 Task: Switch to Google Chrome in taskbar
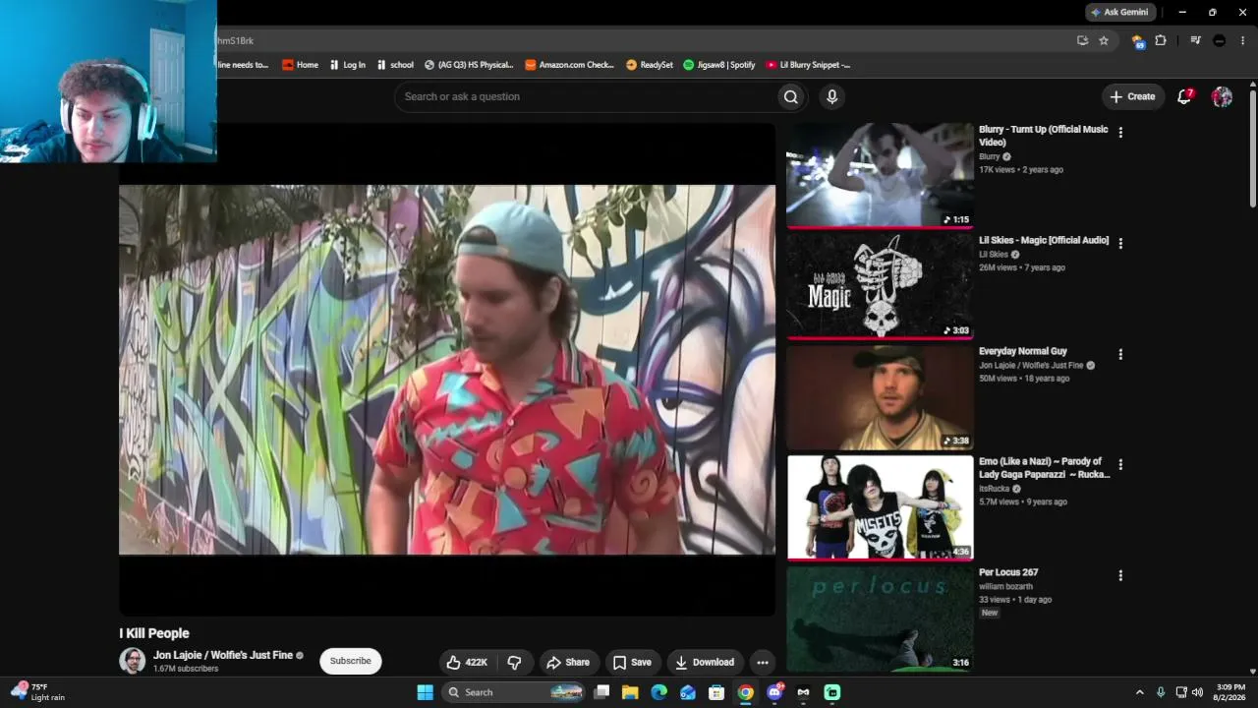pyautogui.click(x=746, y=692)
